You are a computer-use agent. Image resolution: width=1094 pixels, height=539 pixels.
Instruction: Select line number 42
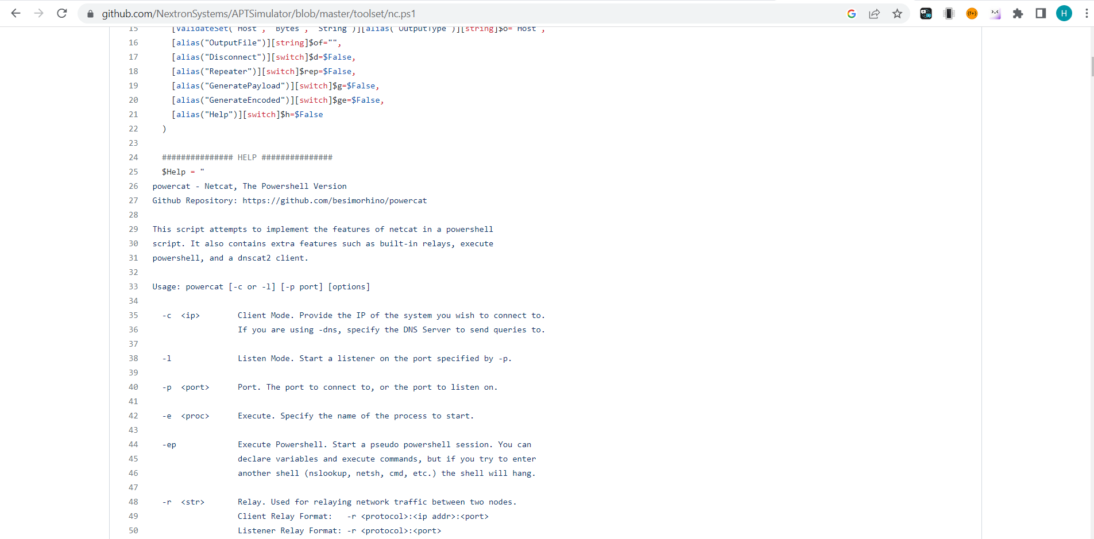pyautogui.click(x=133, y=416)
